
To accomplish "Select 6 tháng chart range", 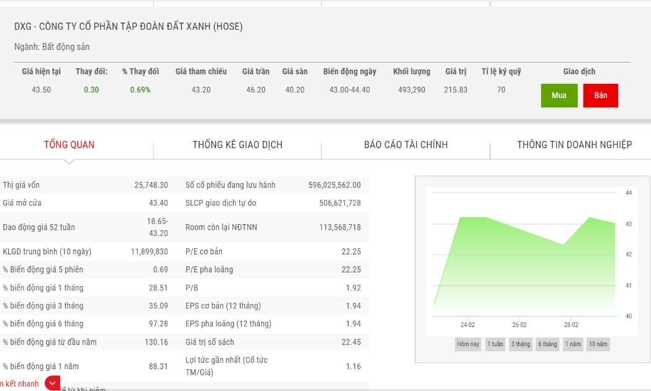I will click(x=547, y=344).
